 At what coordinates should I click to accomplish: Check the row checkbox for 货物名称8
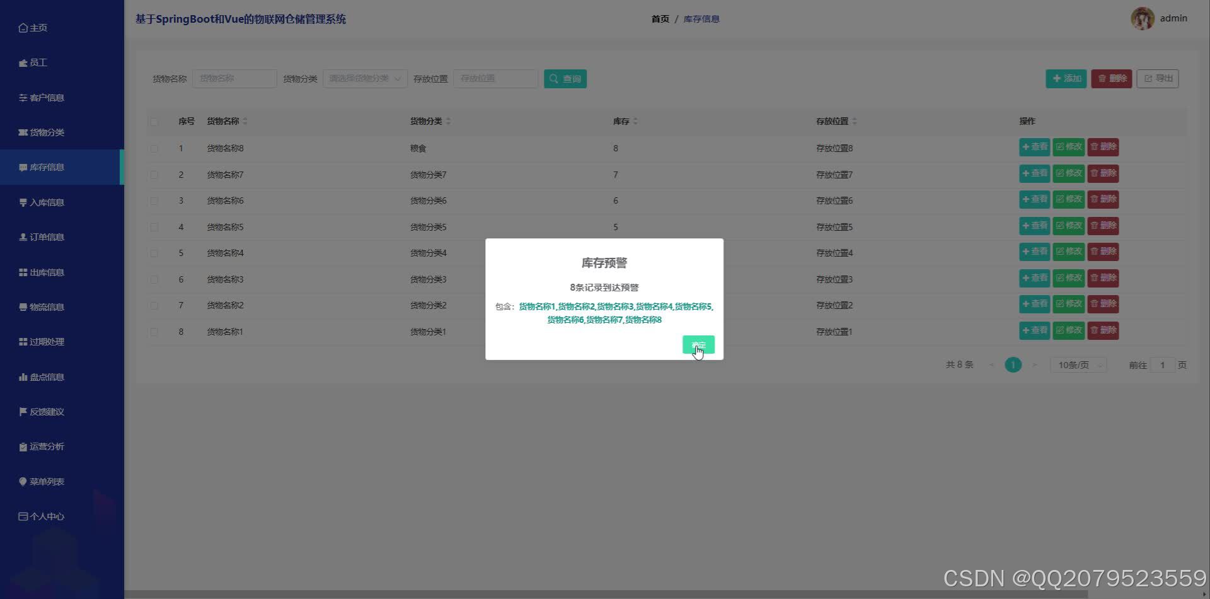pyautogui.click(x=154, y=148)
